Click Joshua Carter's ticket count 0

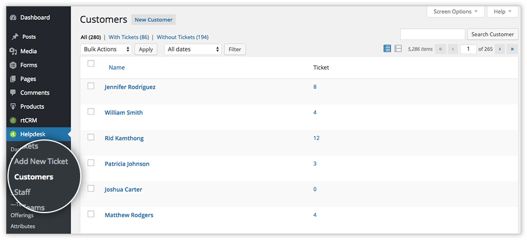tap(315, 189)
